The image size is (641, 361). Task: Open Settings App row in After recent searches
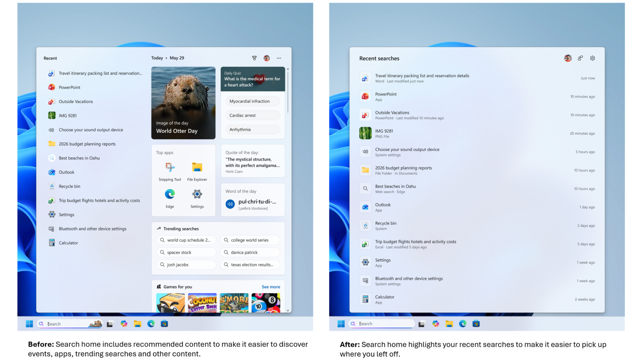point(477,262)
